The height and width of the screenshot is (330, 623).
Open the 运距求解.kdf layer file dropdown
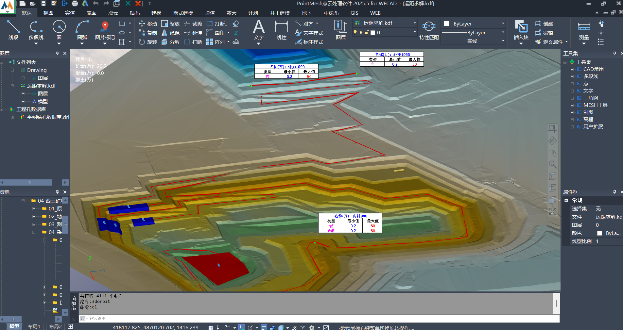(414, 23)
